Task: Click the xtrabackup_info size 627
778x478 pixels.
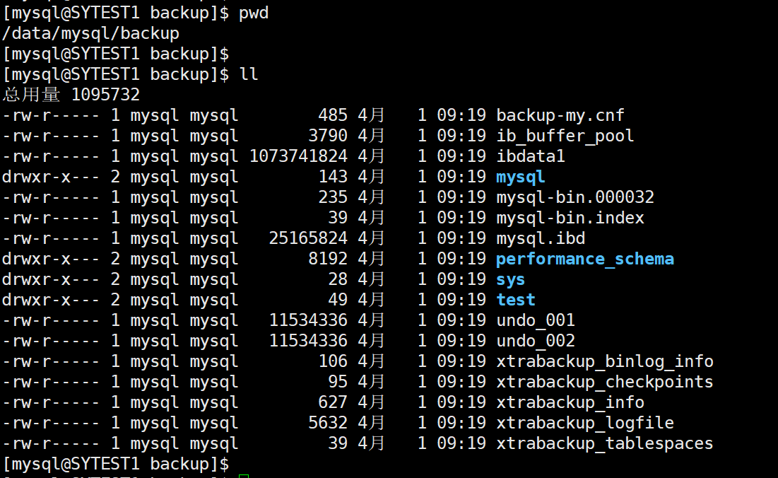Action: coord(333,402)
